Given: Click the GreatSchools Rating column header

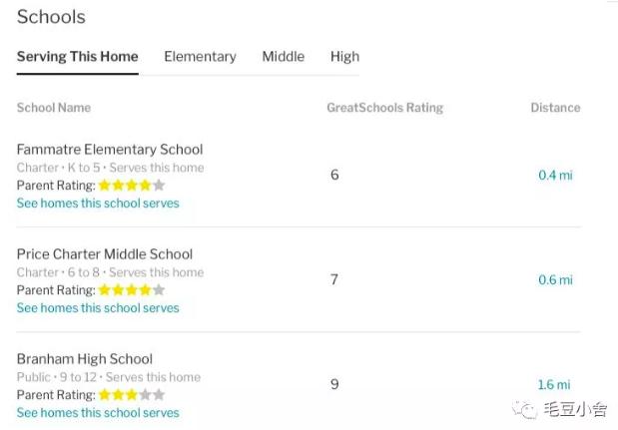Looking at the screenshot, I should [384, 108].
